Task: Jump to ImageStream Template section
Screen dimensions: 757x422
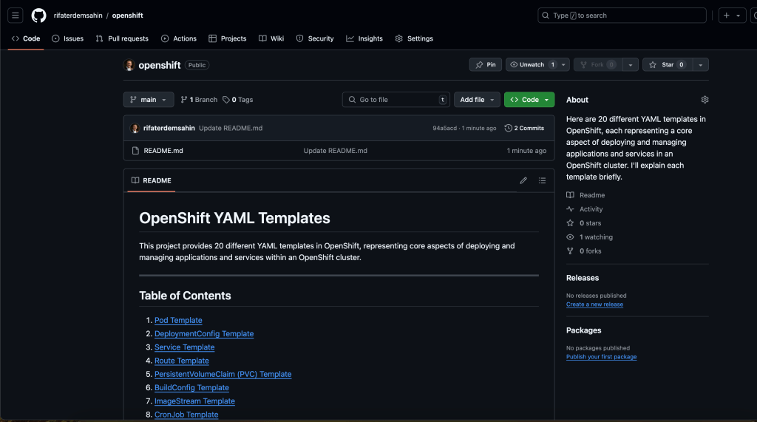Action: 194,401
